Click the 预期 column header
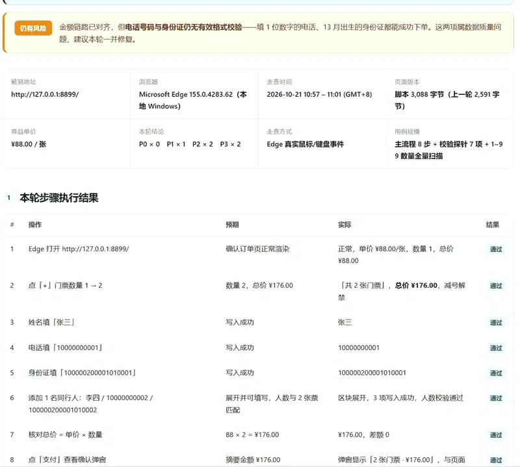Viewport: 520px width, 467px height. (232, 224)
